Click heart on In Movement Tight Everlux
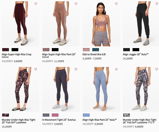159x132 pixels. [x=76, y=69]
